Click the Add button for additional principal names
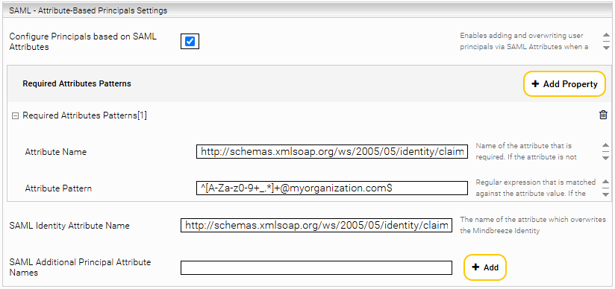615x289 pixels. [x=485, y=267]
